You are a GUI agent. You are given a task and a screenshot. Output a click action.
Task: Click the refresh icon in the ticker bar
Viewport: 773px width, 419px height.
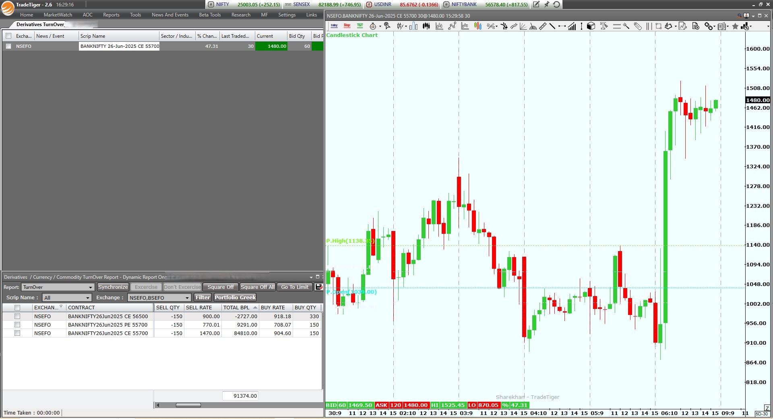(x=556, y=4)
